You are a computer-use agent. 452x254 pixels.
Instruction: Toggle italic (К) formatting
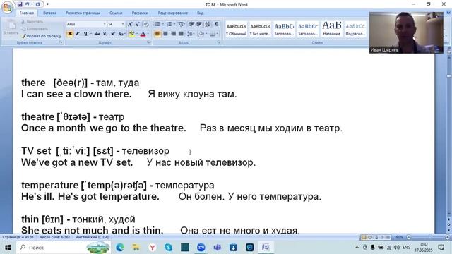pyautogui.click(x=78, y=34)
